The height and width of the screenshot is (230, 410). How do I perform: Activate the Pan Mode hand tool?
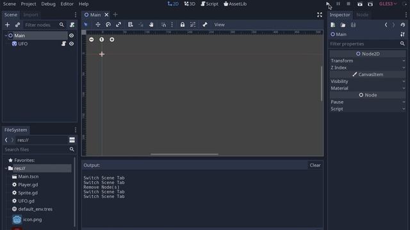151,25
